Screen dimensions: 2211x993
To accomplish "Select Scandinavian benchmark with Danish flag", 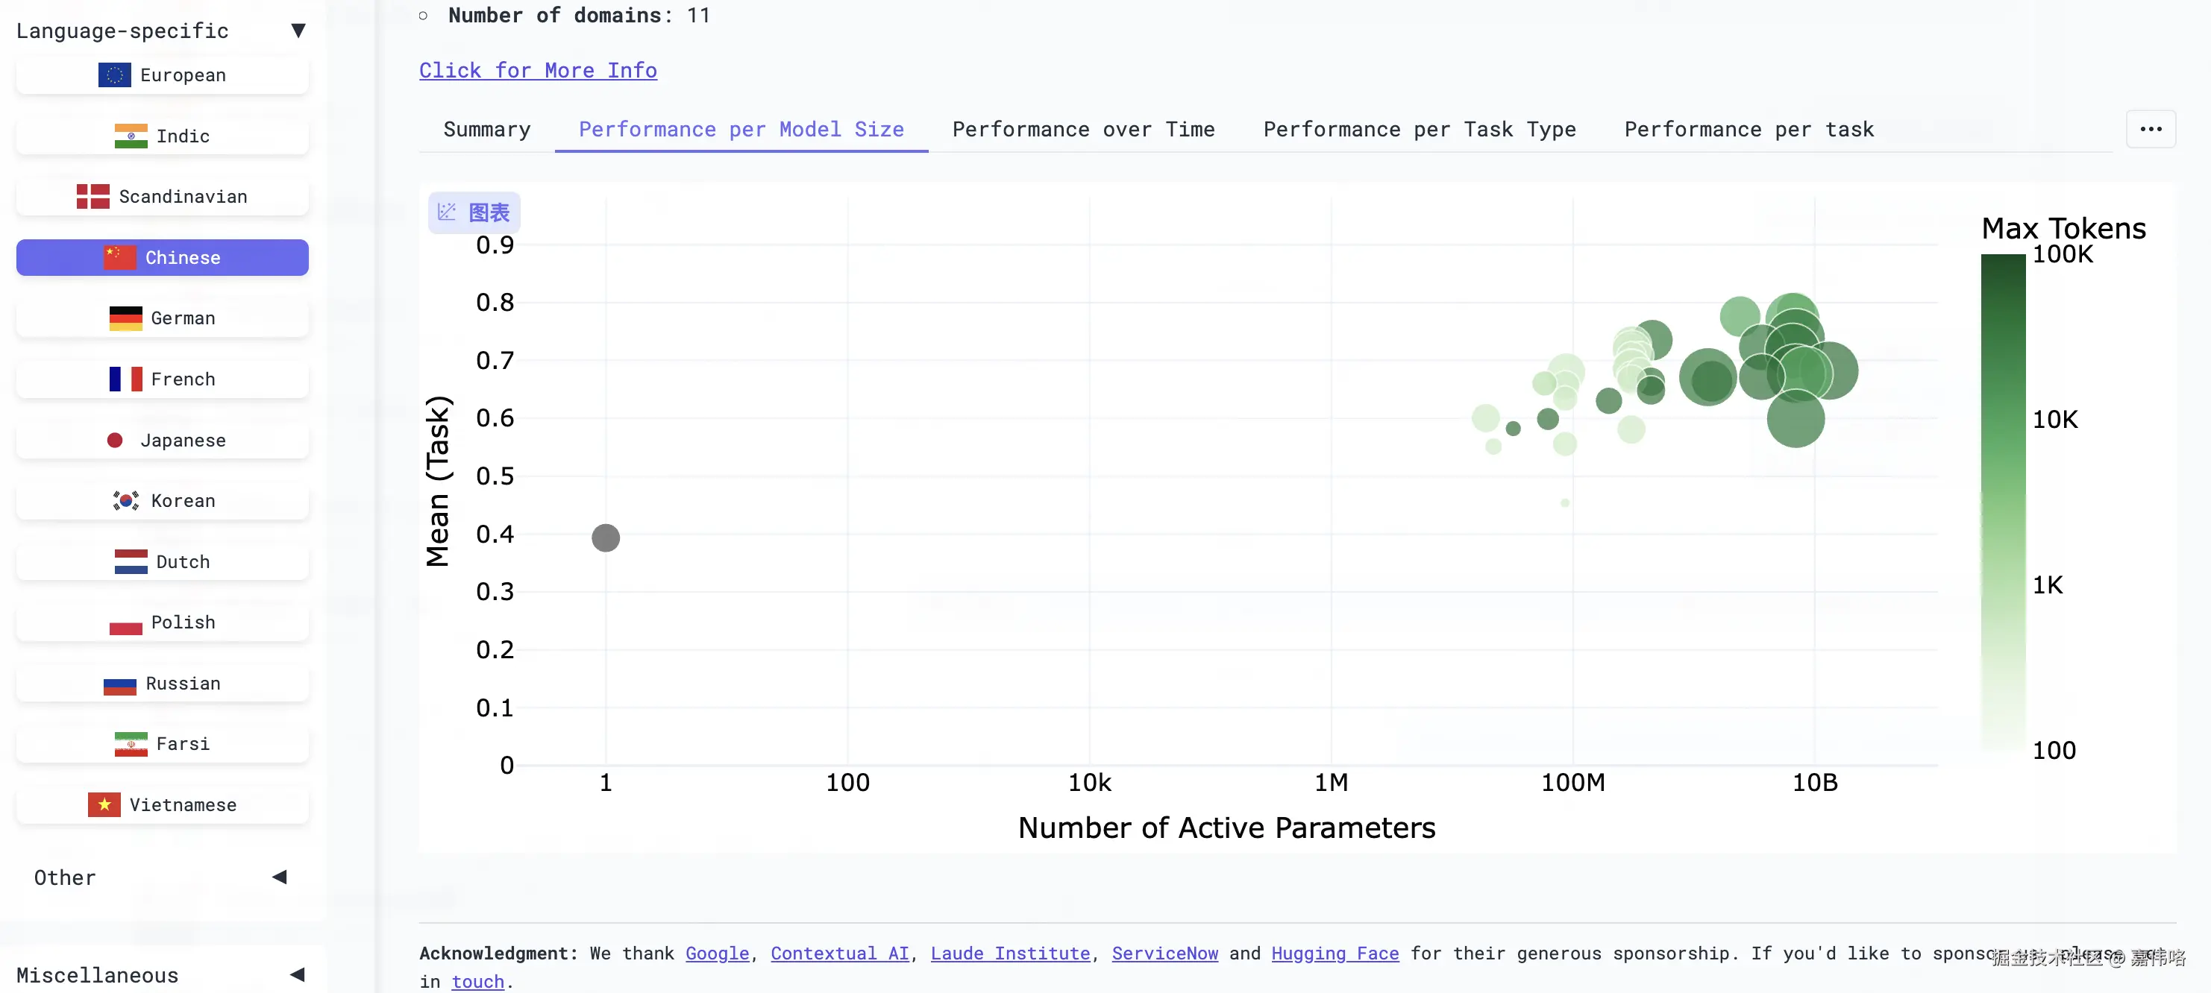I will pos(162,196).
